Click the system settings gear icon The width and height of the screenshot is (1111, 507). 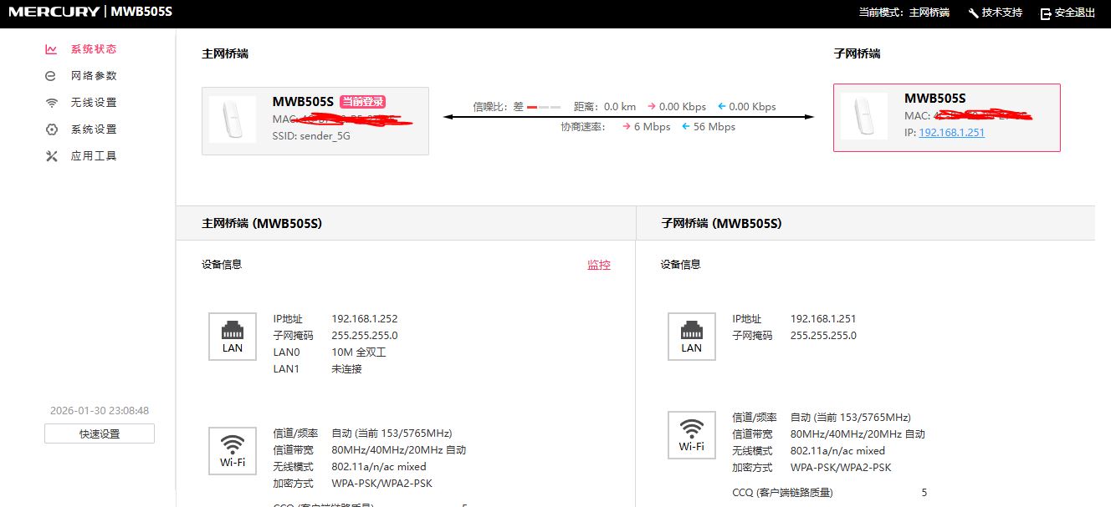coord(51,129)
